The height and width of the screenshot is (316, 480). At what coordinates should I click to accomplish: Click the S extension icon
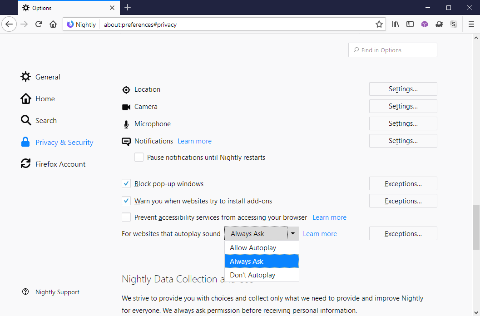click(x=454, y=24)
